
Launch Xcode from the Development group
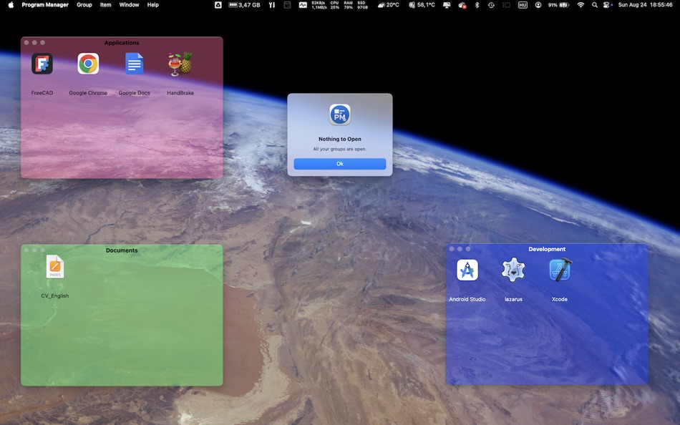[x=560, y=270]
